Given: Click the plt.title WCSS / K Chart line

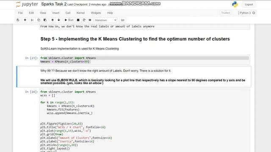Looking at the screenshot, I should 73,127.
